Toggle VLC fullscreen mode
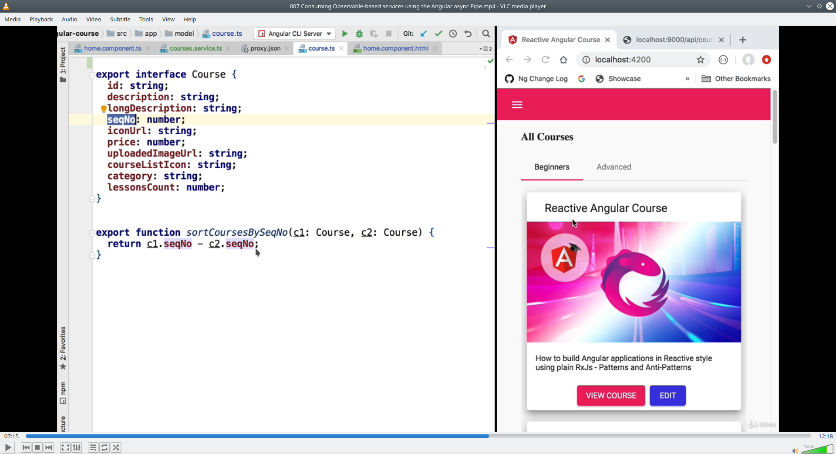 click(65, 447)
